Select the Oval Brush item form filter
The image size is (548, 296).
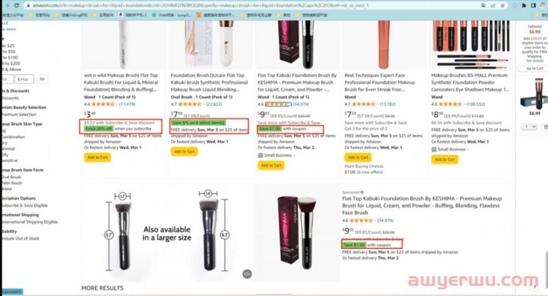pyautogui.click(x=11, y=177)
